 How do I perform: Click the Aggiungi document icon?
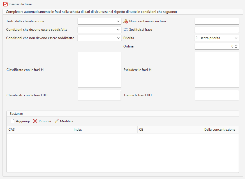[x=13, y=121]
